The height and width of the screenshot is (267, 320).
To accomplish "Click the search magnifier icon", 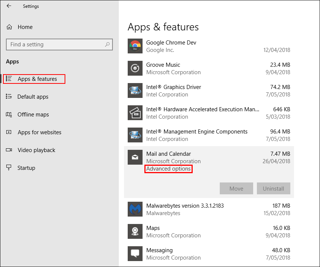I will click(107, 44).
